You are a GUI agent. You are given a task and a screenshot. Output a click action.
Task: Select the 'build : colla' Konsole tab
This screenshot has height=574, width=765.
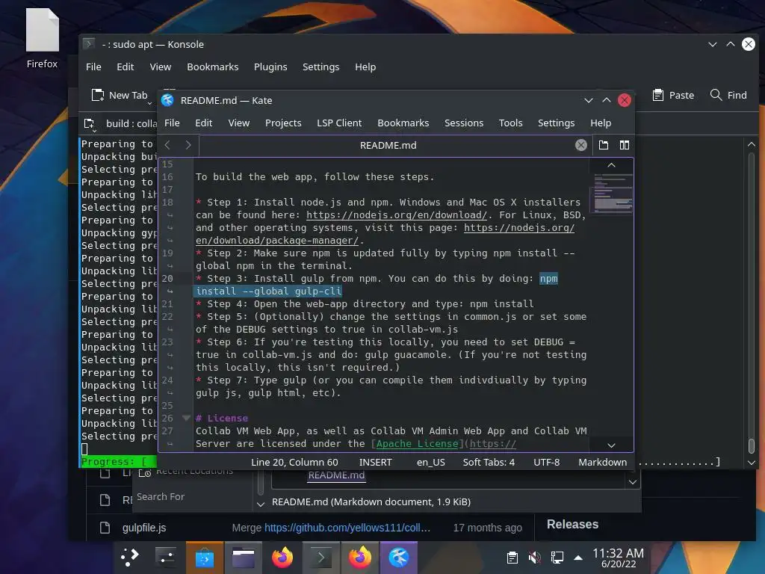(131, 124)
